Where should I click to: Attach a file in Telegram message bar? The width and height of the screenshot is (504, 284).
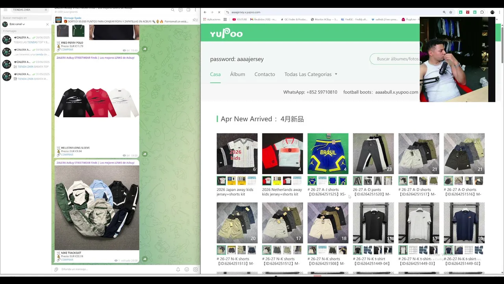[56, 269]
